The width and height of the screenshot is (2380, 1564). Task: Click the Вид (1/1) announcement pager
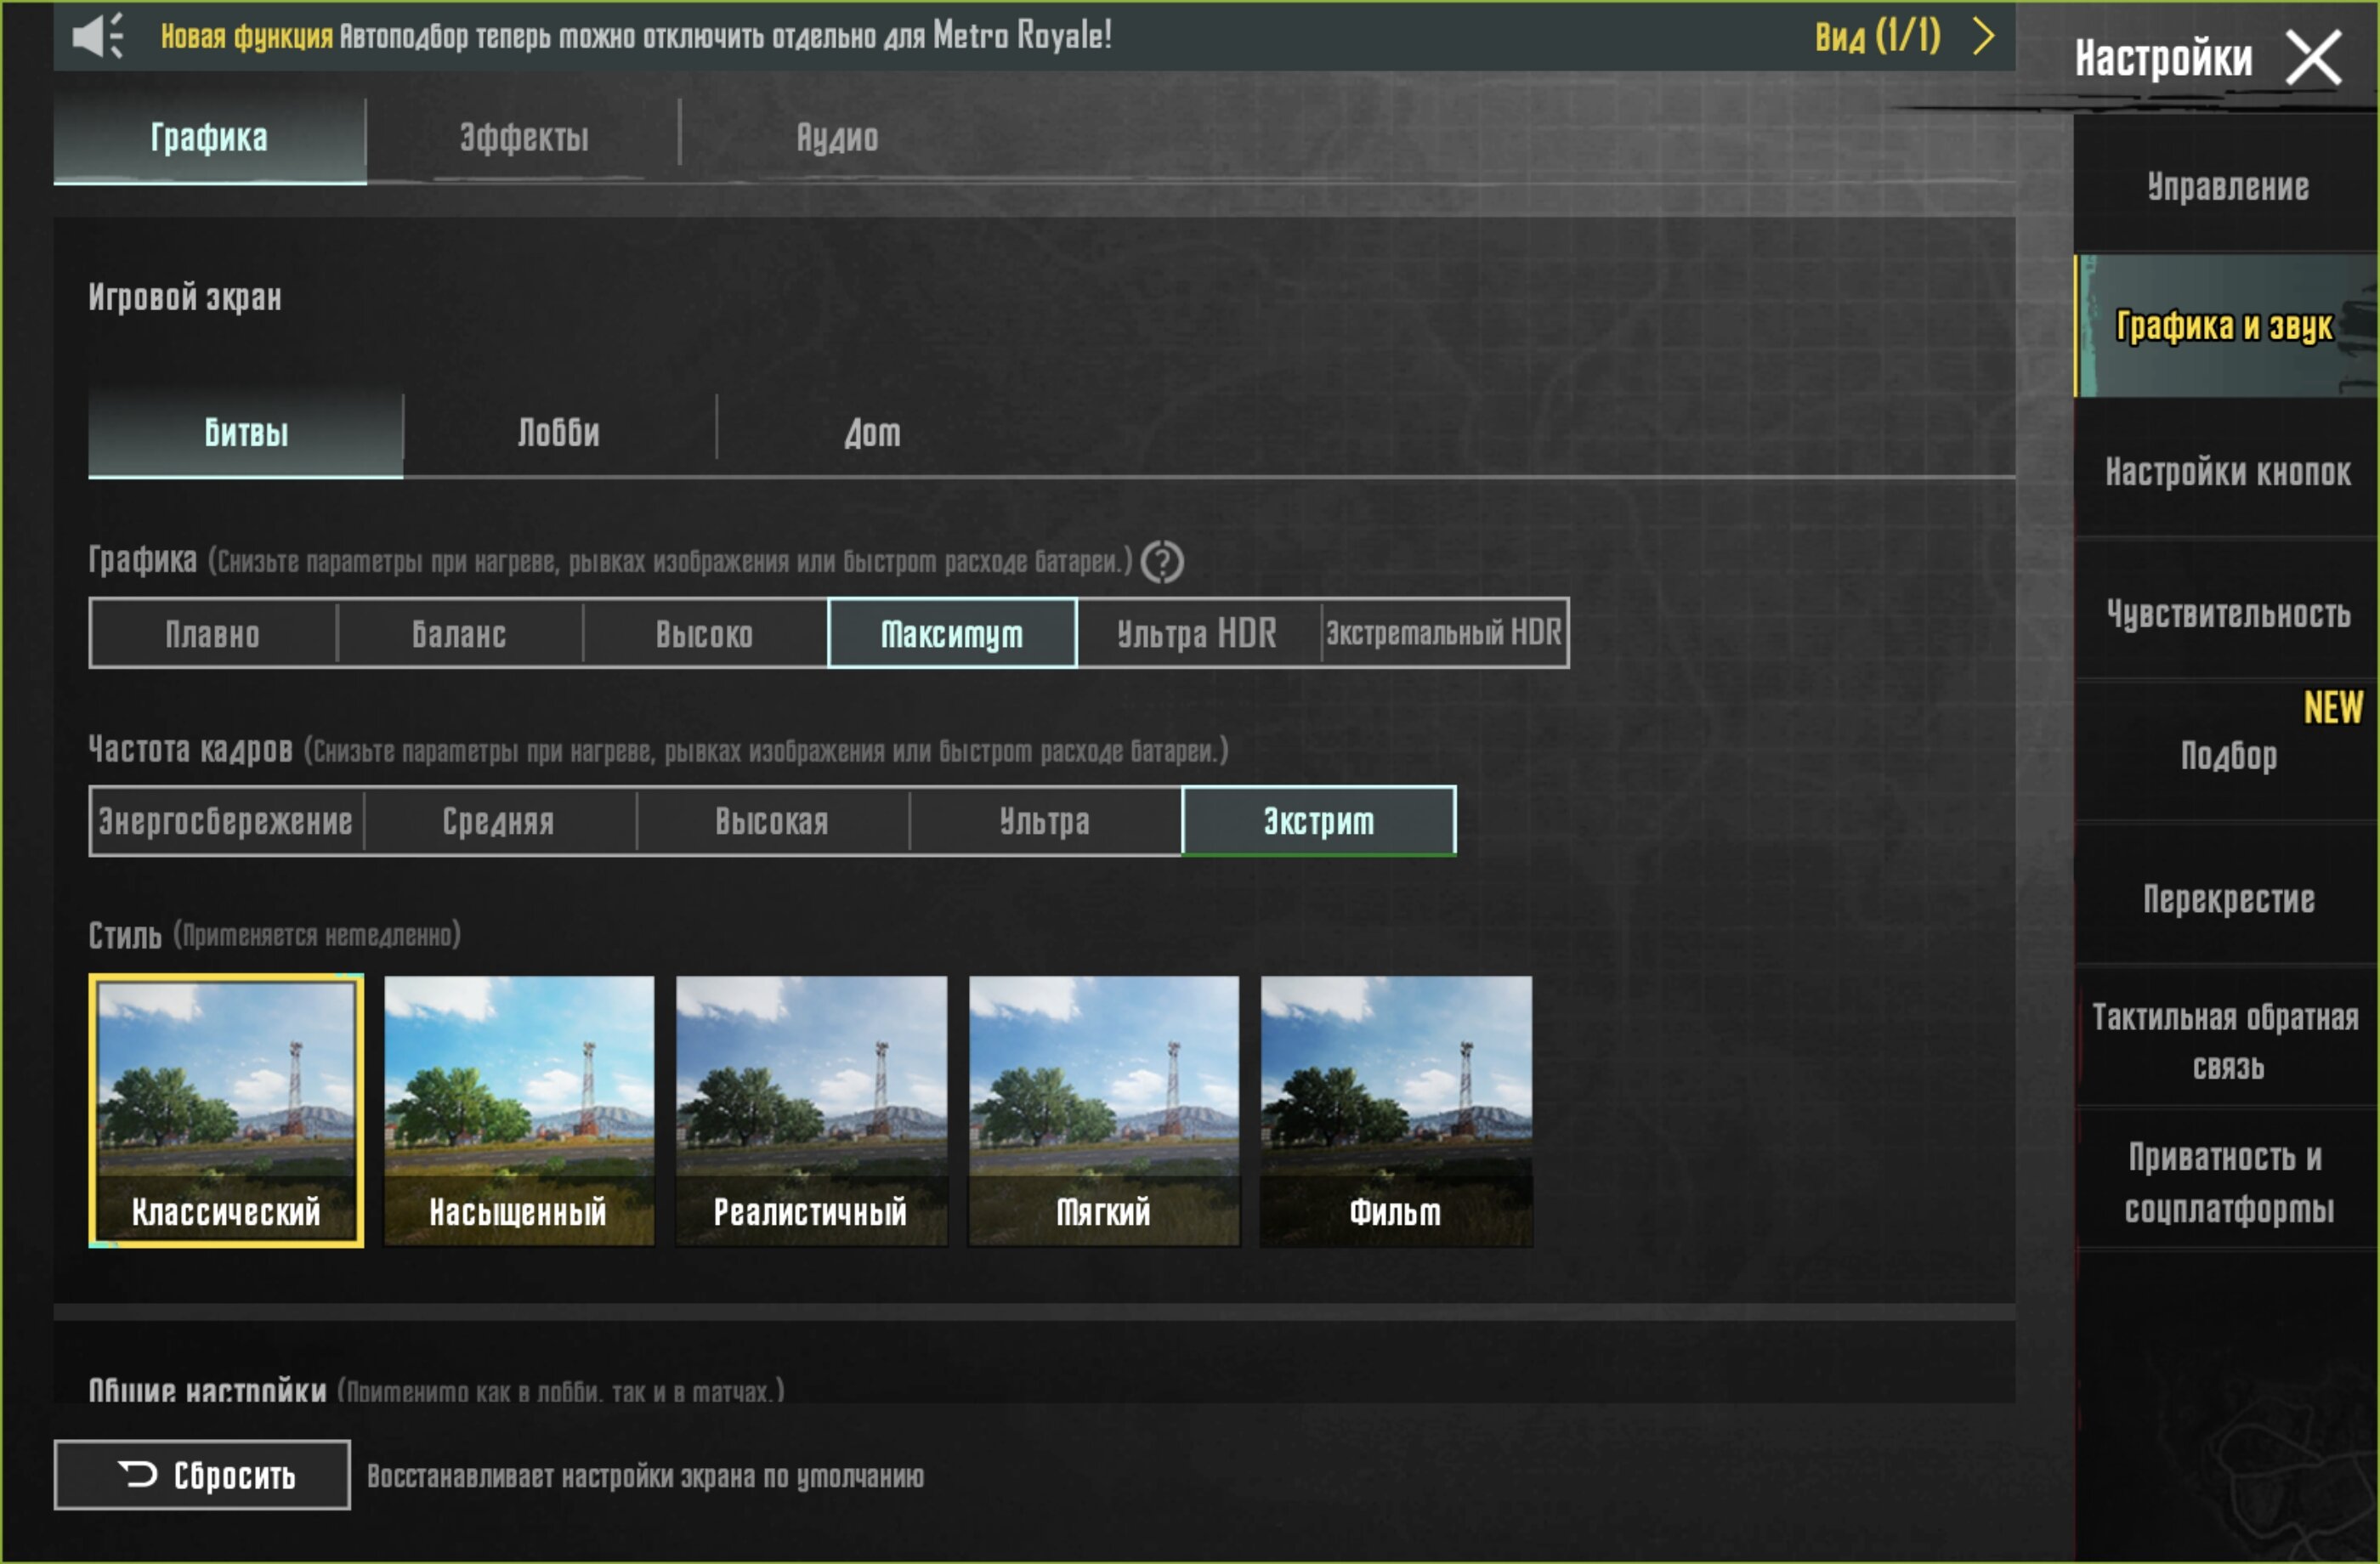tap(1878, 36)
